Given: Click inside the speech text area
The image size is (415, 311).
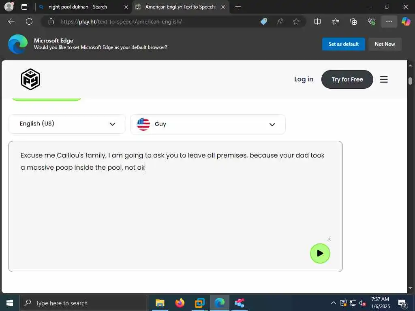Looking at the screenshot, I should pos(175,206).
